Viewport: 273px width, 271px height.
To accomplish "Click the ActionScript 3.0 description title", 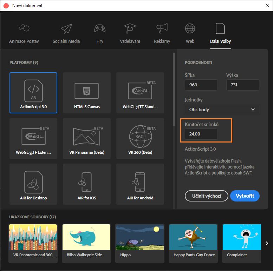I will click(x=200, y=149).
